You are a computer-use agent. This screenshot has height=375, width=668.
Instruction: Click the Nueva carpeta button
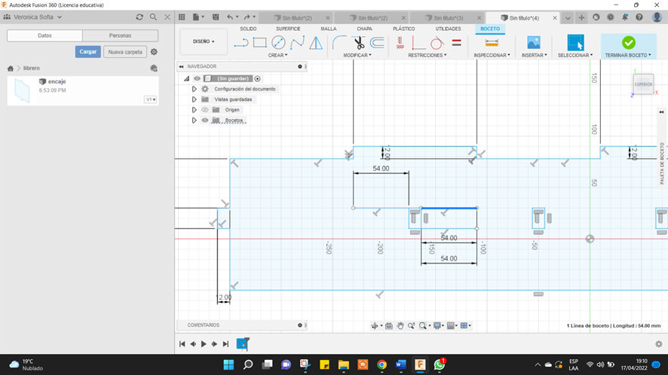pos(124,52)
